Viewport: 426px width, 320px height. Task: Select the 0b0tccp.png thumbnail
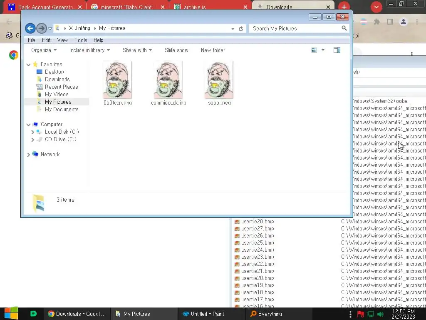pyautogui.click(x=117, y=80)
